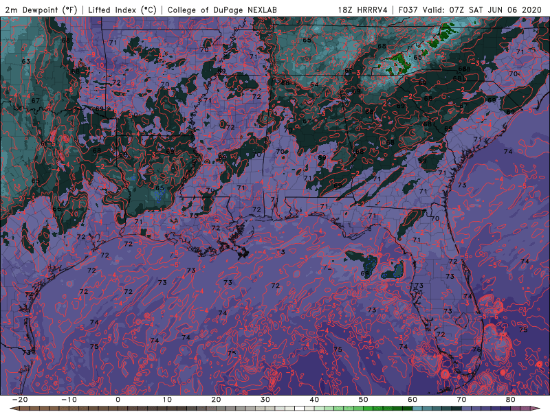Click the '50' color scale label
The height and width of the screenshot is (412, 550).
click(x=364, y=400)
